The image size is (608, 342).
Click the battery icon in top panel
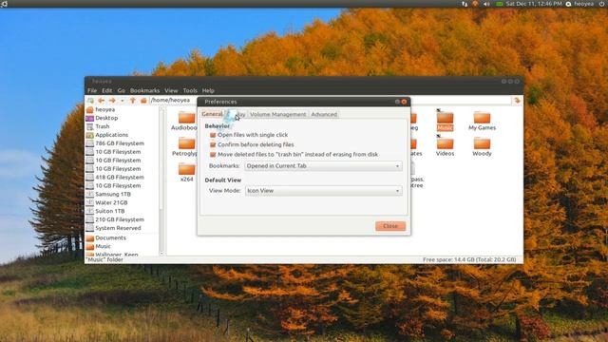click(x=500, y=4)
